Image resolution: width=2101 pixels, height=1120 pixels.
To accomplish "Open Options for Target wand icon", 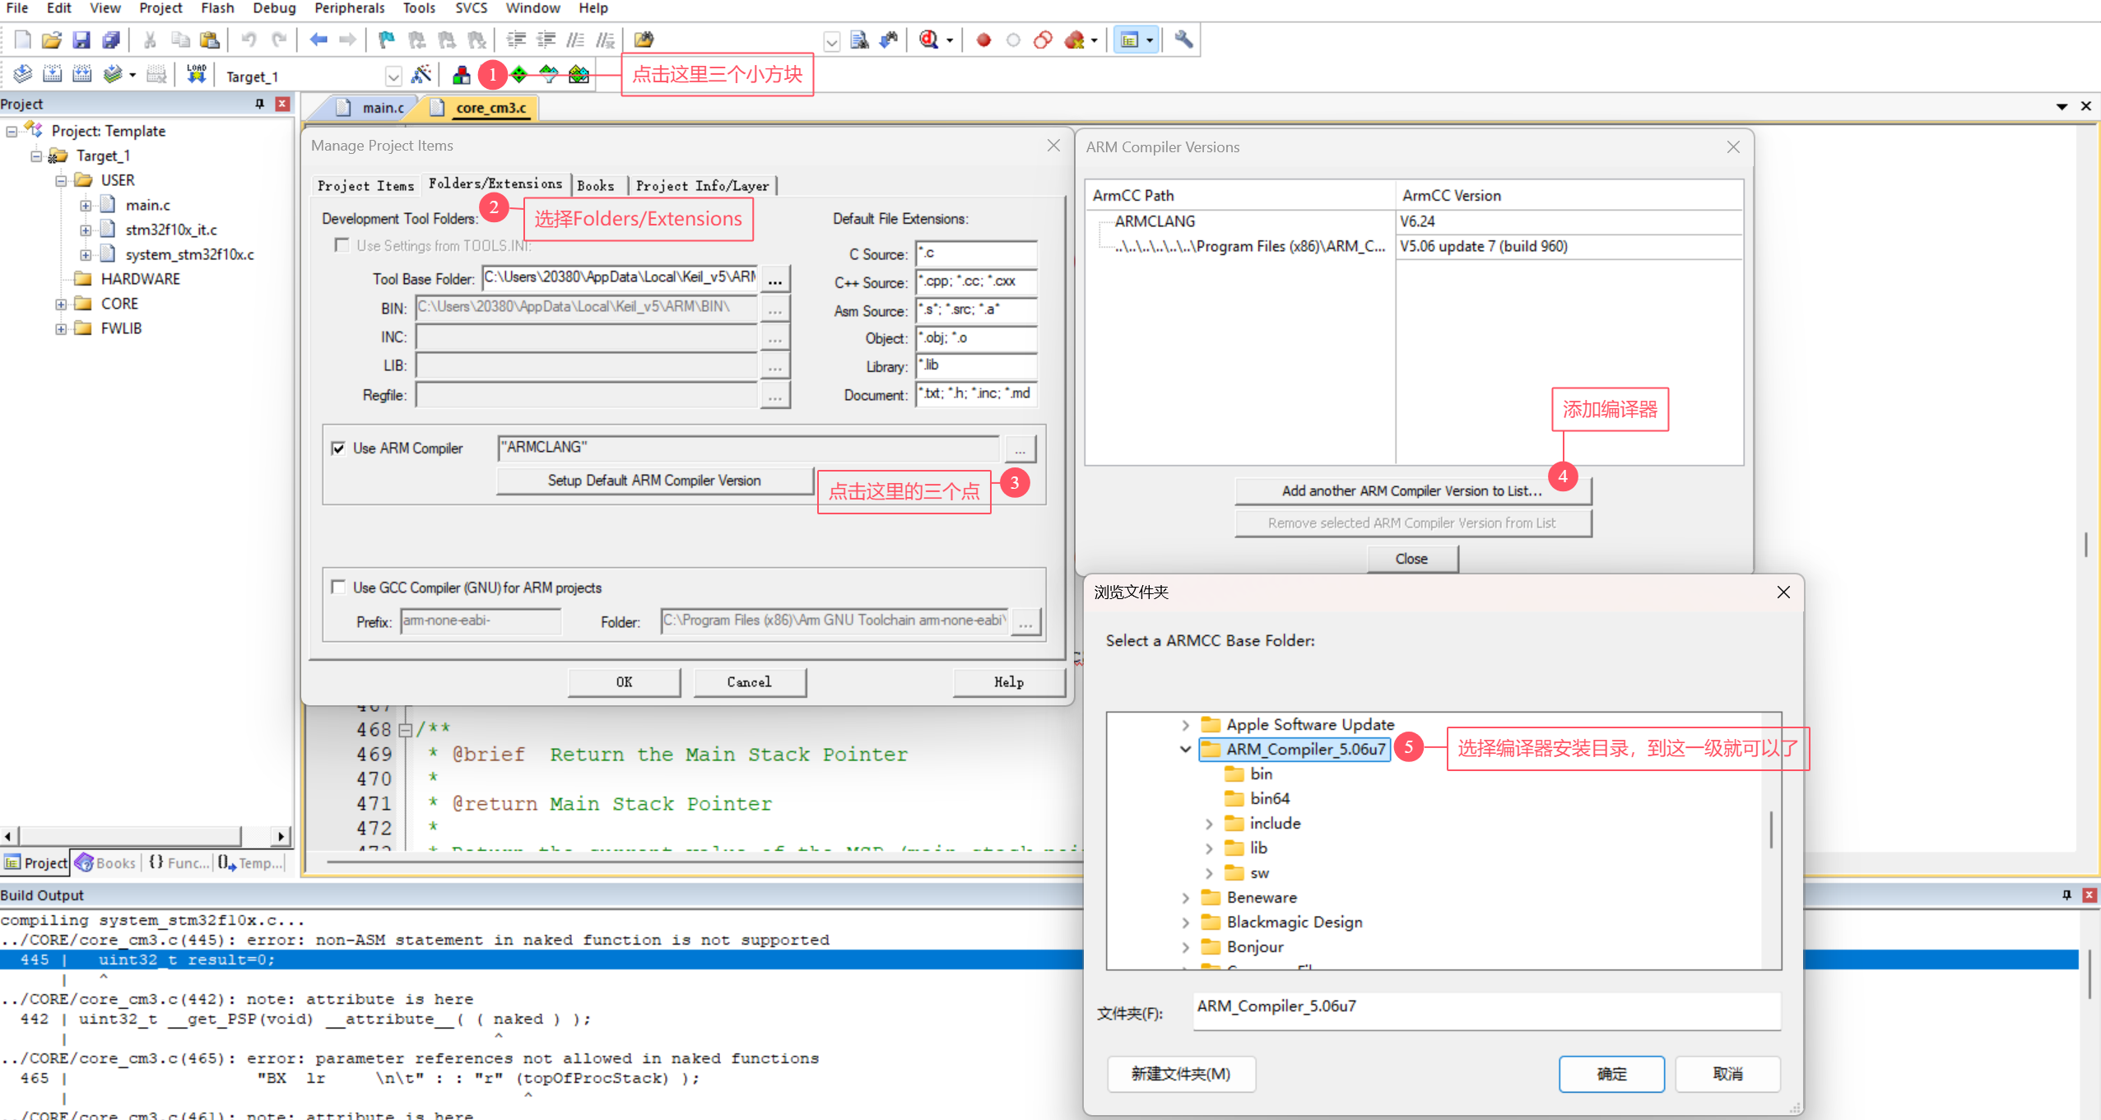I will point(421,75).
